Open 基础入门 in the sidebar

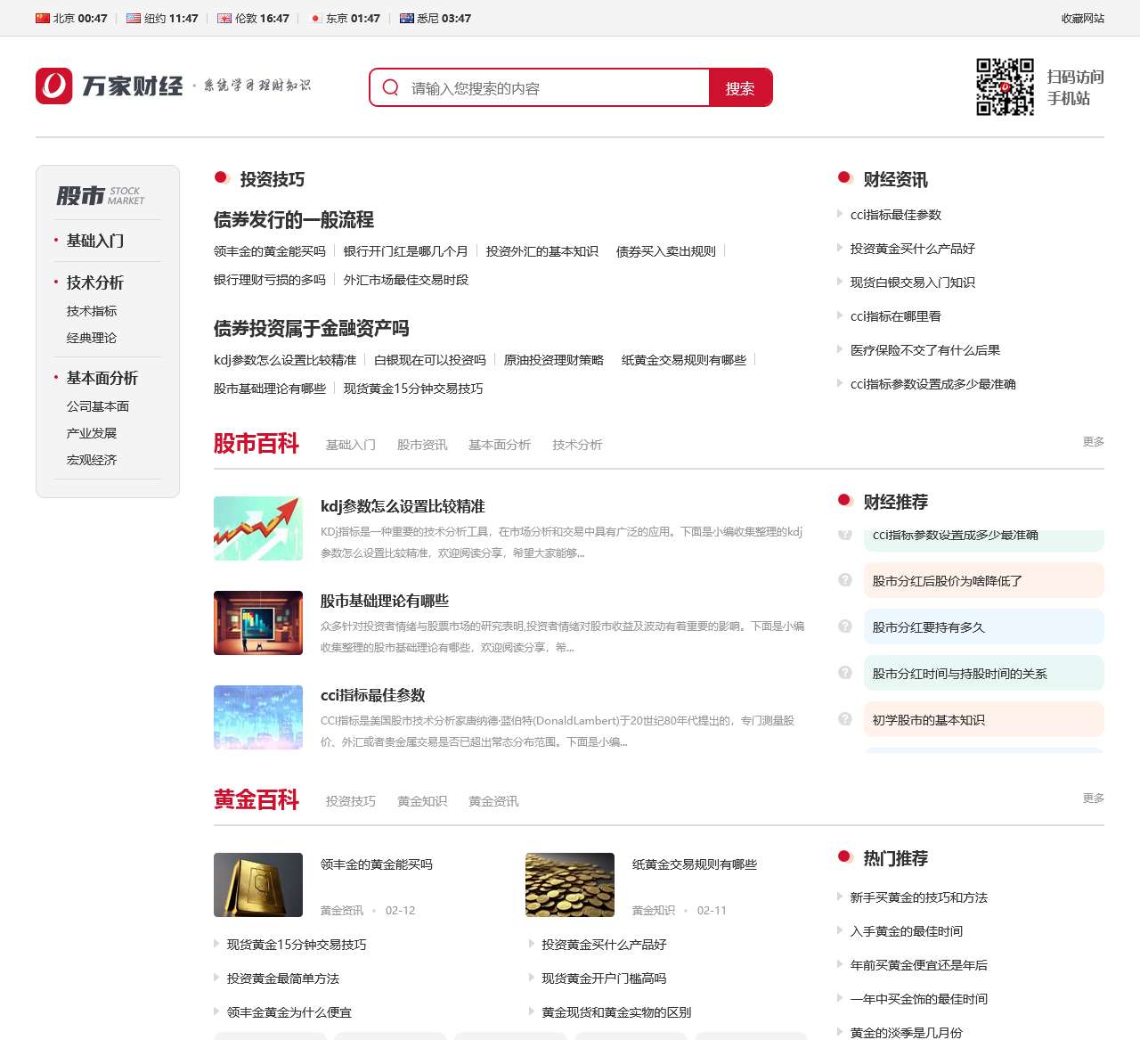95,241
